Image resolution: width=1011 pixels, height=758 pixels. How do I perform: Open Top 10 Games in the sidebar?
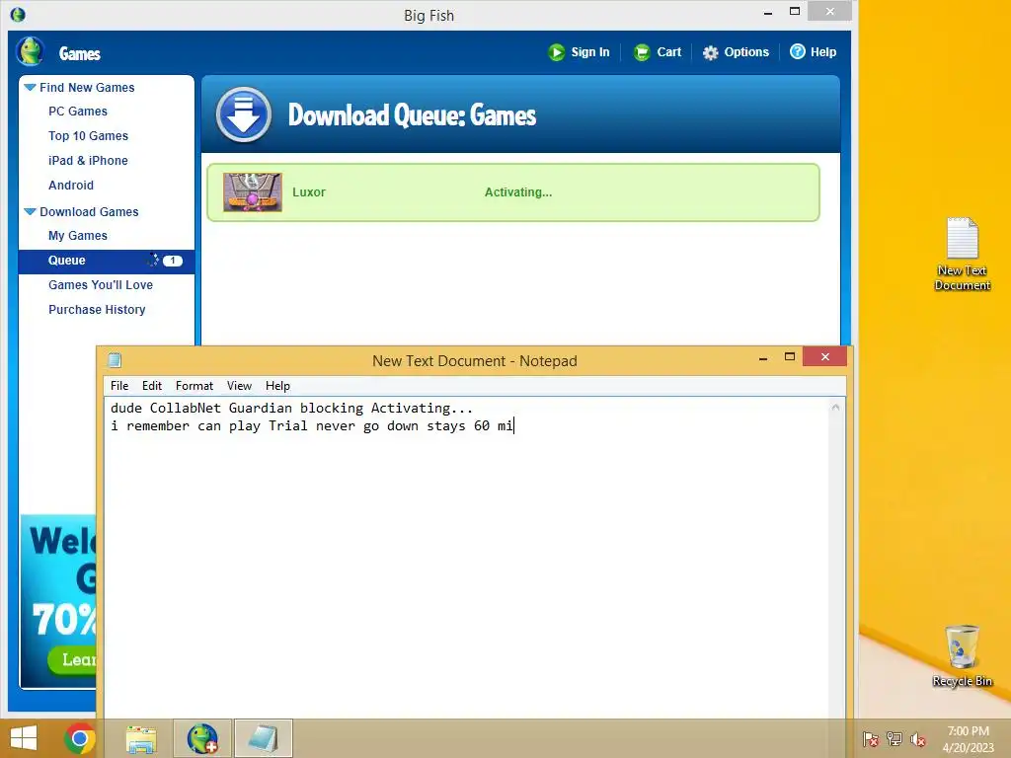[88, 136]
